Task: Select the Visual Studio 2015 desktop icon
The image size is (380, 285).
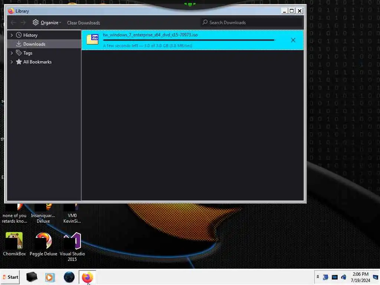Action: coord(72,247)
